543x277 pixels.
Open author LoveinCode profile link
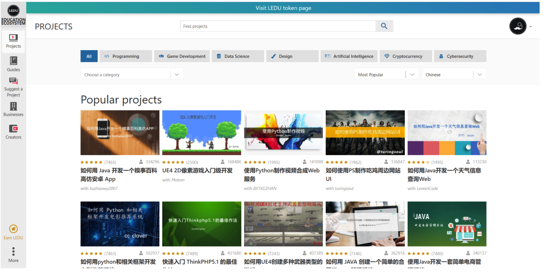(x=427, y=189)
